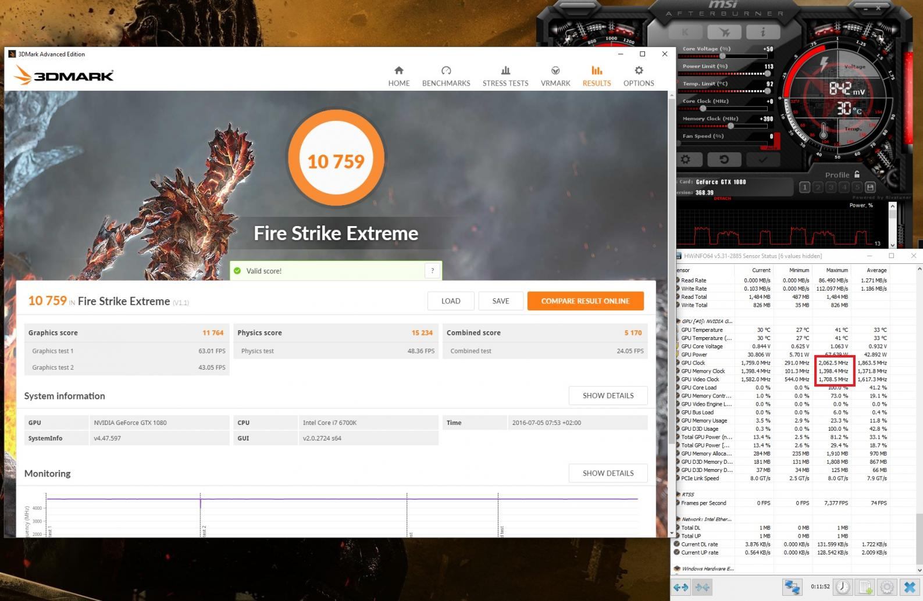The image size is (923, 601).
Task: Close HWiNFO sensors with blue X
Action: 910,587
